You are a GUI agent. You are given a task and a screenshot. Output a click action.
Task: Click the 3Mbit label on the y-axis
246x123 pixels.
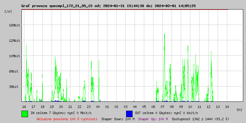pyautogui.click(x=14, y=87)
